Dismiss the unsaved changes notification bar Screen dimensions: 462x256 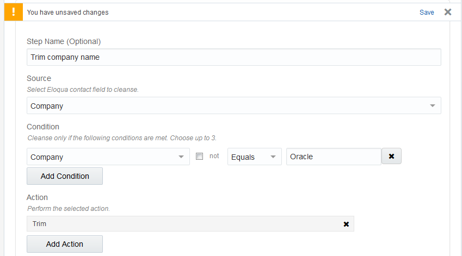[448, 12]
